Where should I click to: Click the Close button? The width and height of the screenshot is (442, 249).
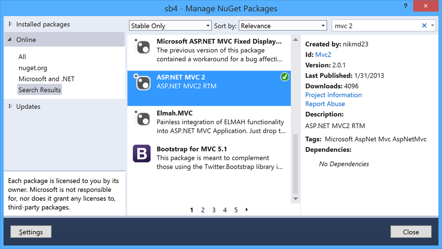(411, 232)
